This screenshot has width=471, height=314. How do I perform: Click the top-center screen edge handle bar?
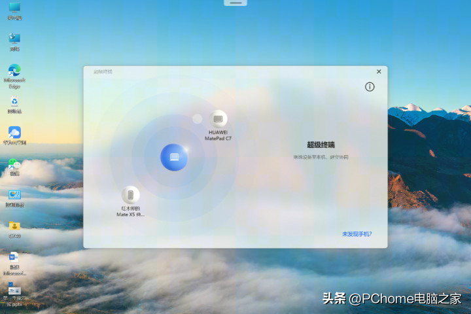[235, 3]
